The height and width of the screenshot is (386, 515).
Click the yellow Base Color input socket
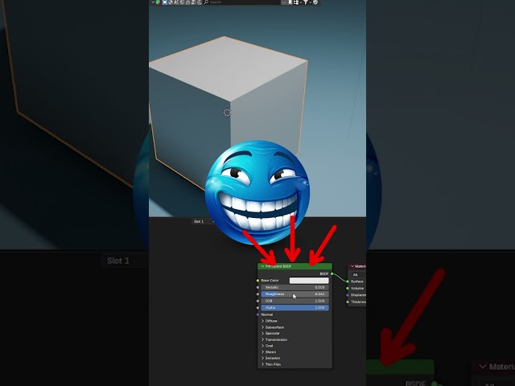point(257,281)
